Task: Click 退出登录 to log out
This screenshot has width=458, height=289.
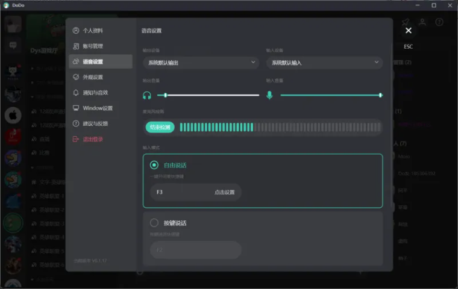Action: (101, 139)
